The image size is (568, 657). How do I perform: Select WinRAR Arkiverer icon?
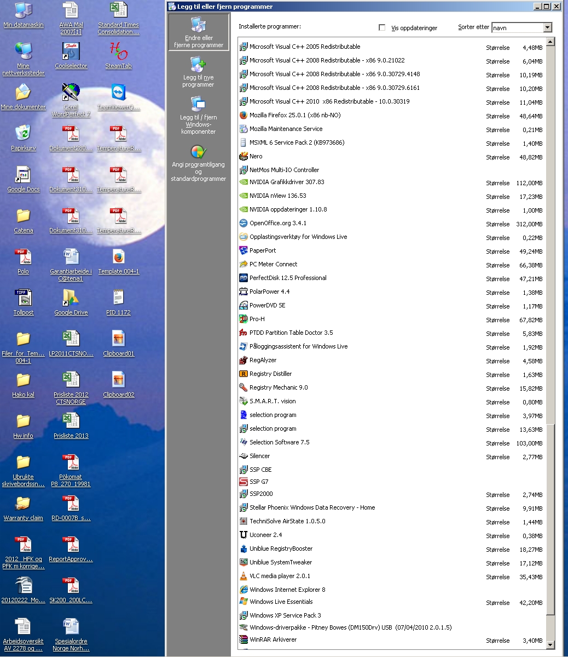pos(243,640)
